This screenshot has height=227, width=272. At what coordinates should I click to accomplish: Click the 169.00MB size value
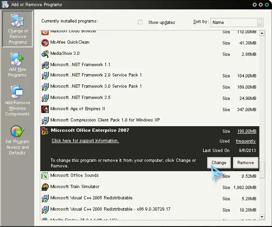[247, 87]
